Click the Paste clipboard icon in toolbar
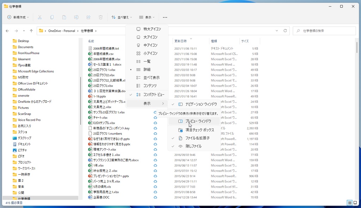Image resolution: width=361 pixels, height=208 pixels. (x=64, y=17)
